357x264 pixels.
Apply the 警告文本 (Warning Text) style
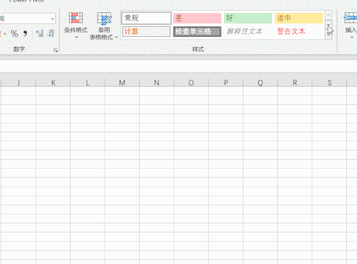pos(299,31)
